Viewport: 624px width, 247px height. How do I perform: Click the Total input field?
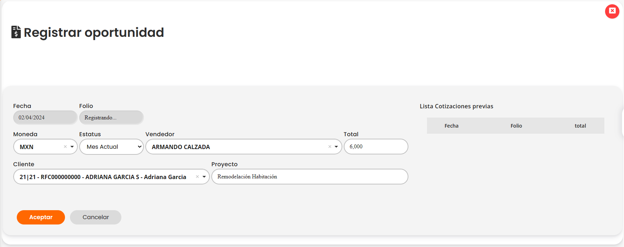click(376, 147)
